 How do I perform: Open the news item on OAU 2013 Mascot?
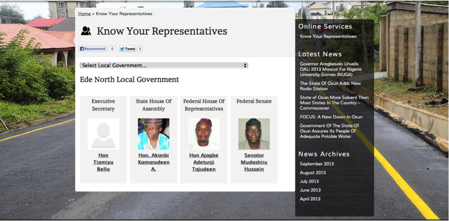tap(331, 70)
